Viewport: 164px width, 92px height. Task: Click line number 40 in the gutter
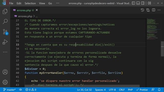(17, 73)
